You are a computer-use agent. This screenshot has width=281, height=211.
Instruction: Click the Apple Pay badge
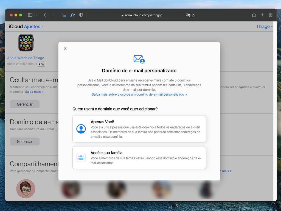42,64
